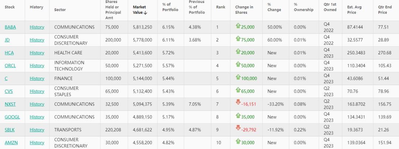
Task: View History for BABA
Action: click(37, 27)
